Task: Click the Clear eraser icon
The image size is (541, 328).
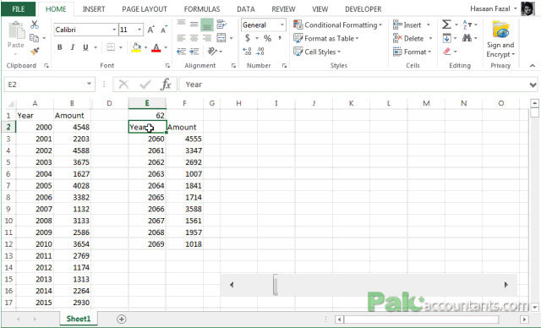Action: [447, 52]
